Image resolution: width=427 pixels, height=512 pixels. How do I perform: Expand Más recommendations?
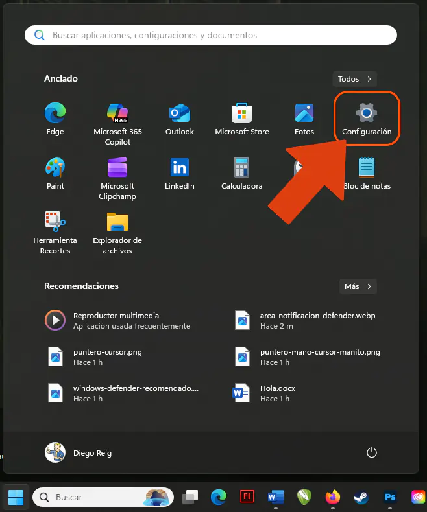click(x=358, y=286)
